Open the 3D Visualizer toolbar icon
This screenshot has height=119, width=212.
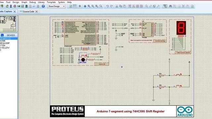coord(19,6)
